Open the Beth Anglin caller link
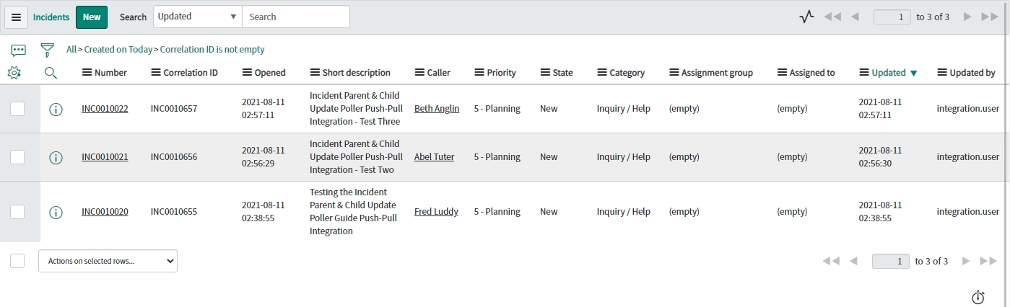Image resolution: width=1010 pixels, height=307 pixels. 437,109
